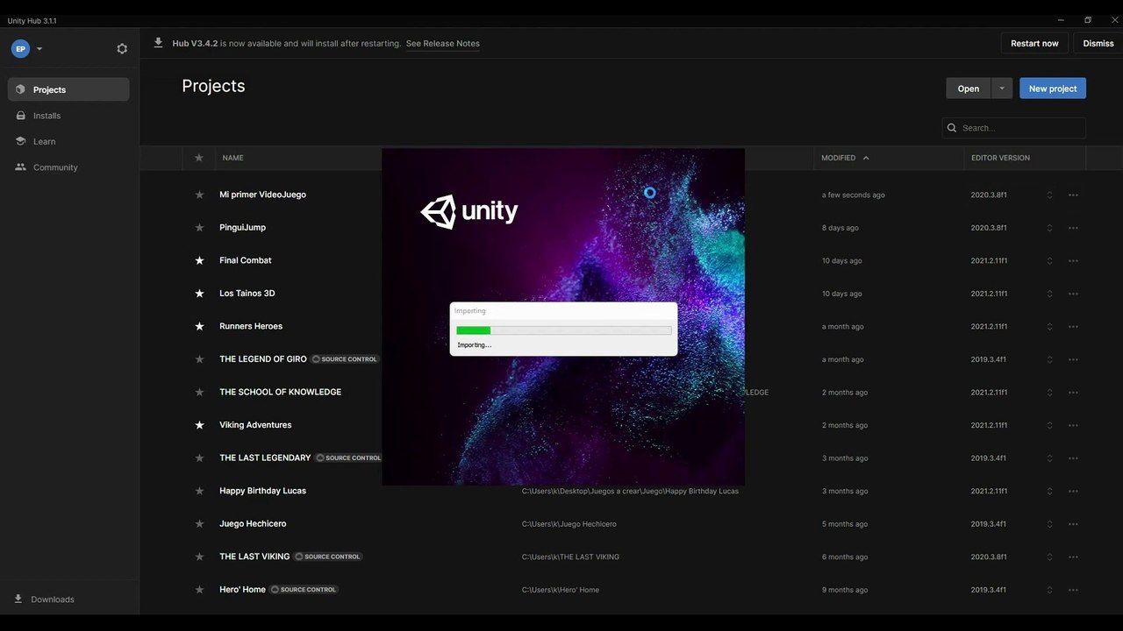Toggle favorite star for THE LEGEND OF GIRO
This screenshot has width=1123, height=631.
click(x=199, y=359)
